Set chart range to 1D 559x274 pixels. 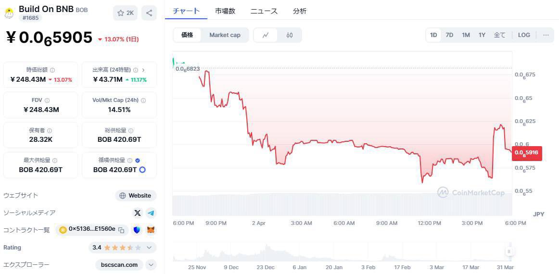pyautogui.click(x=433, y=35)
